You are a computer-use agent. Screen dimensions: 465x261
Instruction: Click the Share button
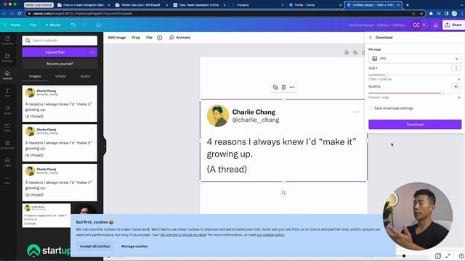453,25
